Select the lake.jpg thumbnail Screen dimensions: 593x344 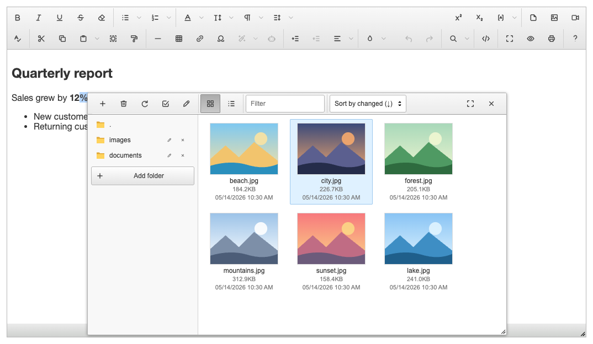click(x=419, y=239)
